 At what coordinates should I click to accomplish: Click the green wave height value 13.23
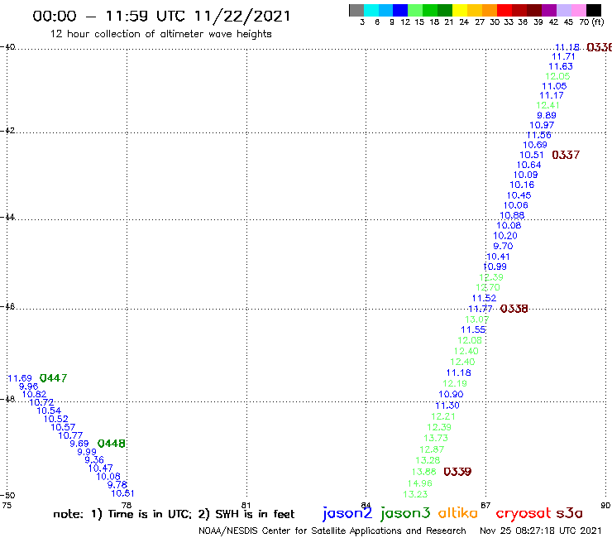[x=415, y=494]
